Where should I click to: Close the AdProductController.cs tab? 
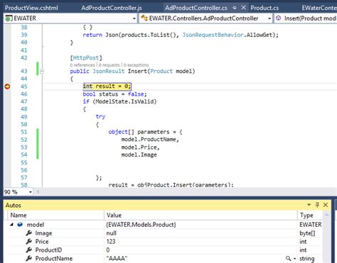243,8
